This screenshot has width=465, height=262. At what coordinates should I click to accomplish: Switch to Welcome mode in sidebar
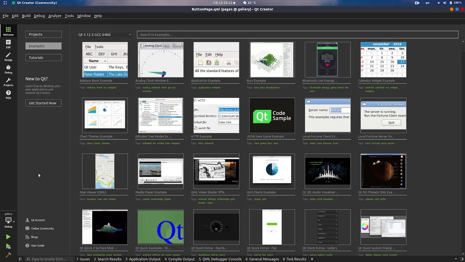click(x=8, y=31)
